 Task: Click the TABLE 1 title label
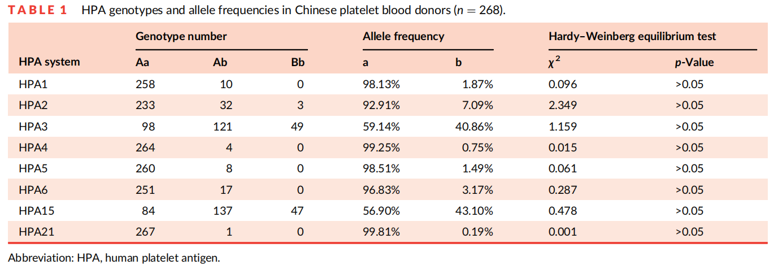(39, 11)
